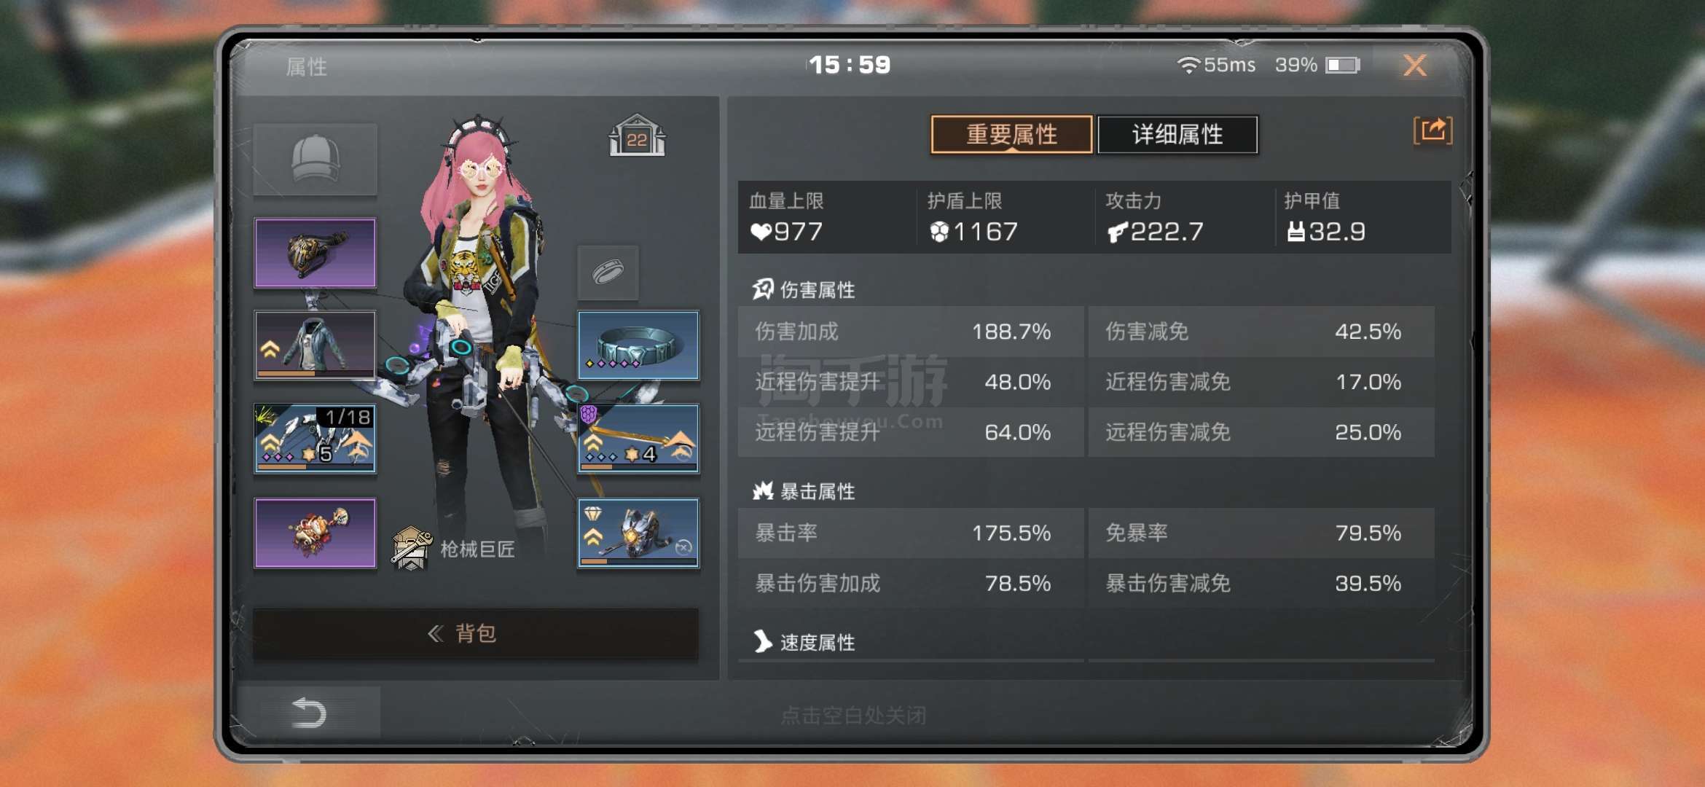
Task: Open the drone equipment slot
Action: pyautogui.click(x=638, y=533)
